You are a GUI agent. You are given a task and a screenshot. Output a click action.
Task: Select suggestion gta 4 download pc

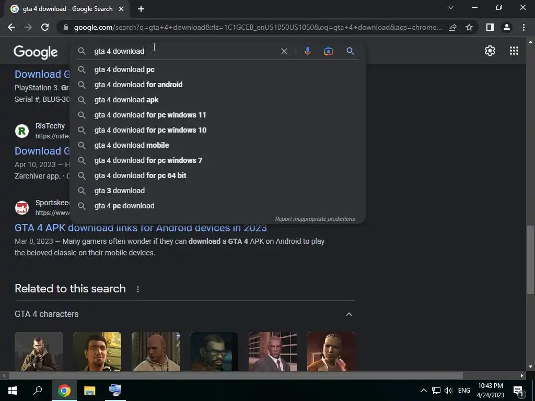click(x=218, y=69)
